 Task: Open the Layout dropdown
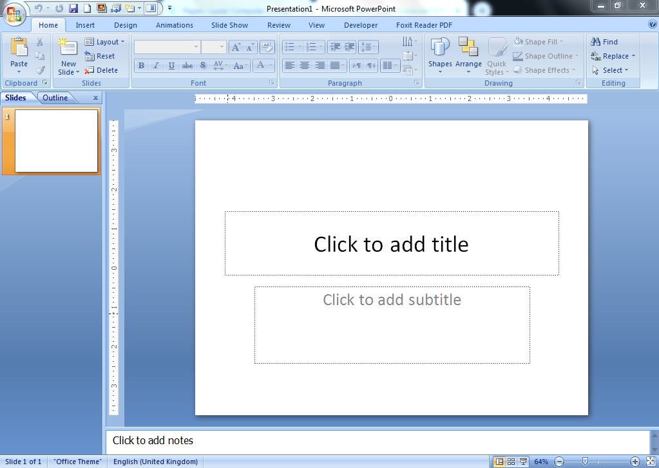(x=106, y=41)
